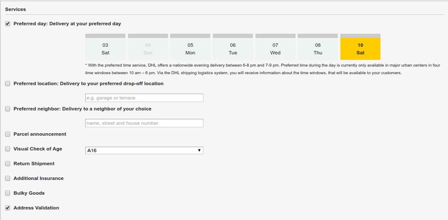Image resolution: width=448 pixels, height=220 pixels.
Task: Tick the Parcel announcement checkbox
Action: pyautogui.click(x=7, y=134)
